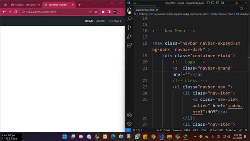Screen dimensions: 250x141
Task: Close the Facilities – We Care tab
Action: [x=39, y=5]
